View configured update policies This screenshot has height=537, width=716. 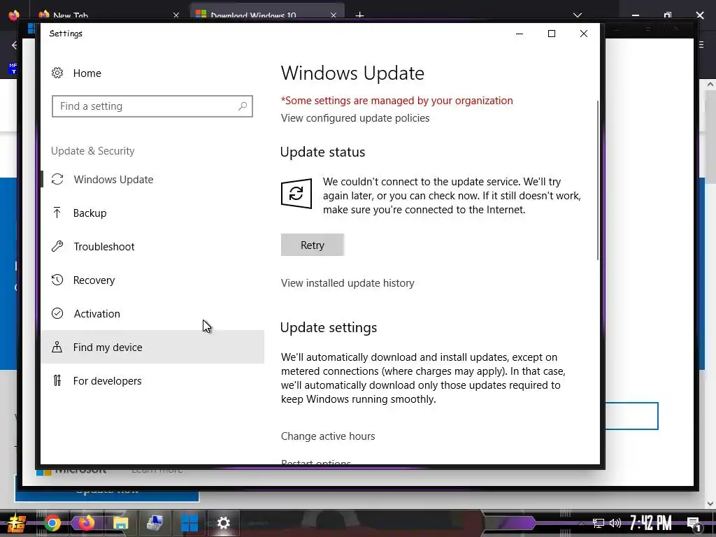355,118
